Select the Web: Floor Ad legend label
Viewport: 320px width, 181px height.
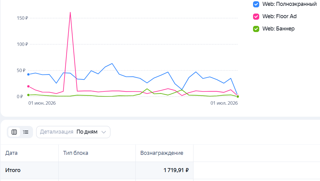coord(279,16)
